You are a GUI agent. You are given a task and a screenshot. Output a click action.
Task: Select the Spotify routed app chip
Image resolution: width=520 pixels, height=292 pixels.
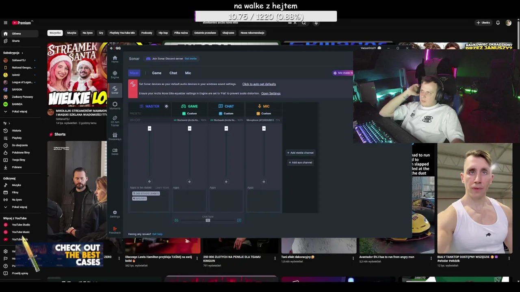(139, 198)
